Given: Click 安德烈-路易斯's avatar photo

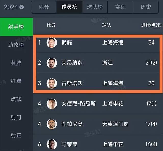Looking at the screenshot, I should click(x=52, y=104).
